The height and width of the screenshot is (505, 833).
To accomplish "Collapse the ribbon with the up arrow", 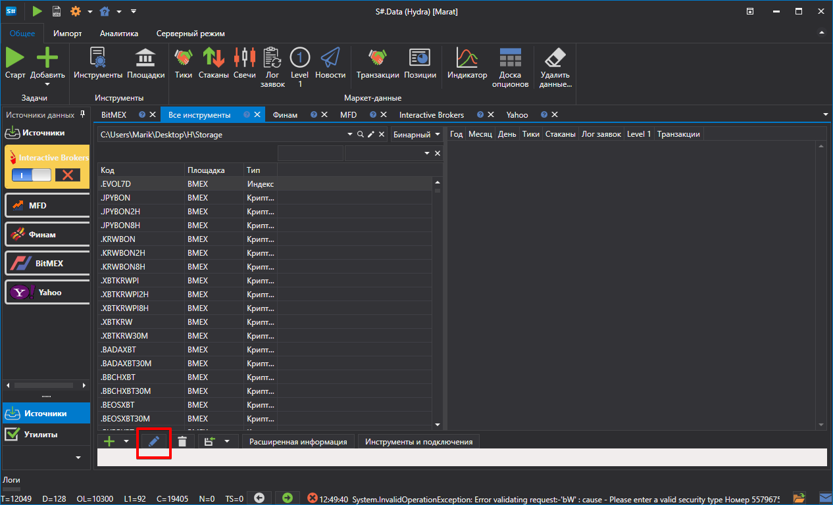I will tap(821, 32).
